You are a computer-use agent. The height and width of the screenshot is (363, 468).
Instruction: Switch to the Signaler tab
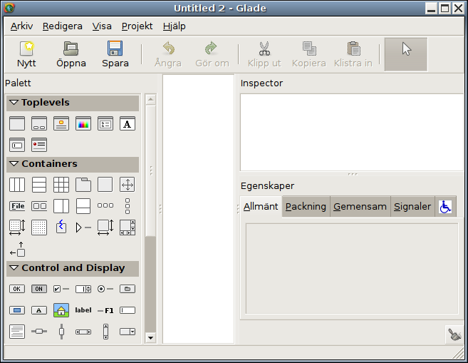(x=412, y=206)
